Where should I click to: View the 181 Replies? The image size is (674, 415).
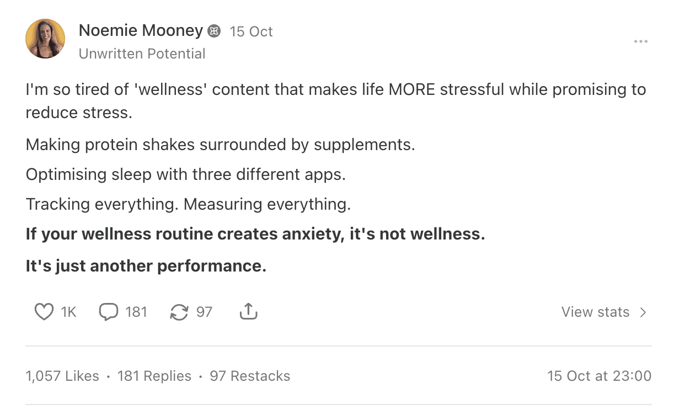click(154, 376)
